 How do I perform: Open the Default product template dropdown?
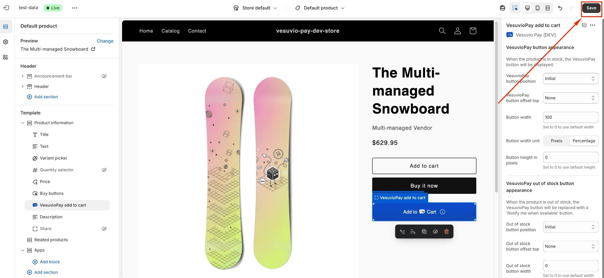click(x=320, y=8)
